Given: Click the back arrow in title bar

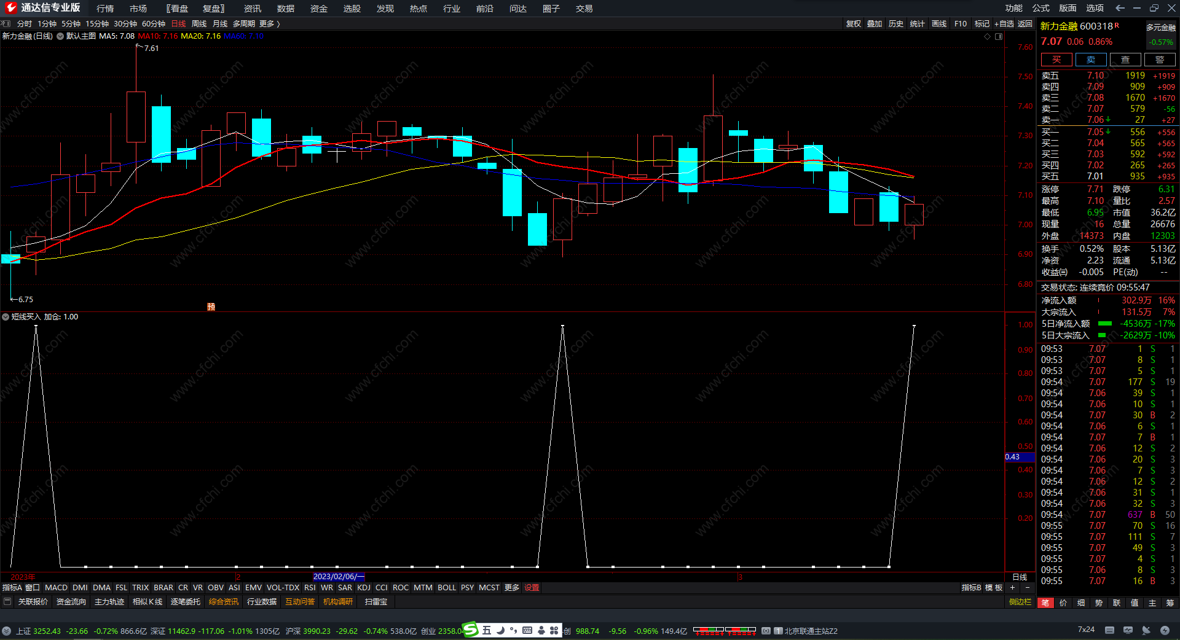Looking at the screenshot, I should 1120,8.
